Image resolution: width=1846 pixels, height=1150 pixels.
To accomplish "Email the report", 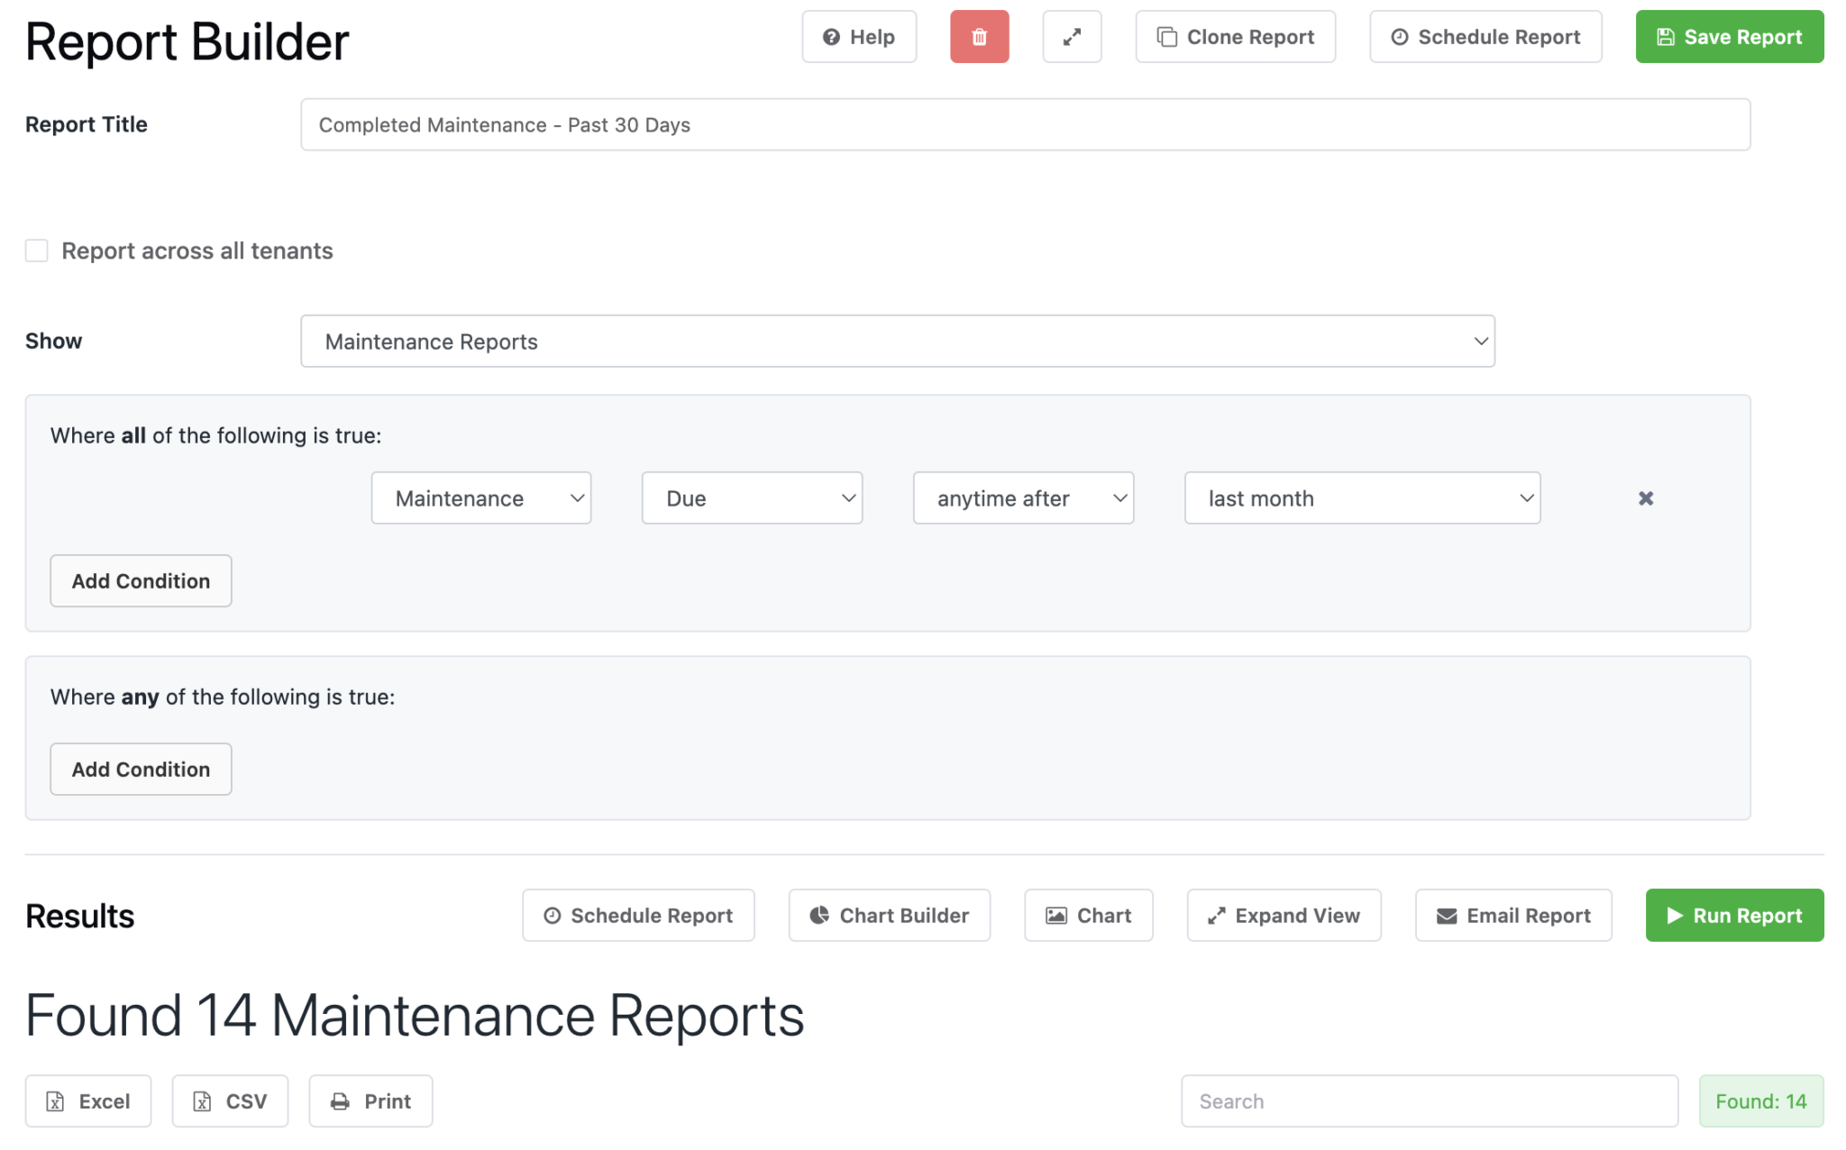I will [1513, 915].
